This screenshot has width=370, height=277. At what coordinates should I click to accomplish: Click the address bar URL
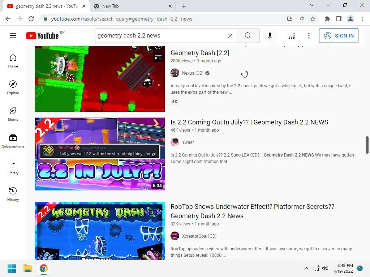tap(121, 19)
